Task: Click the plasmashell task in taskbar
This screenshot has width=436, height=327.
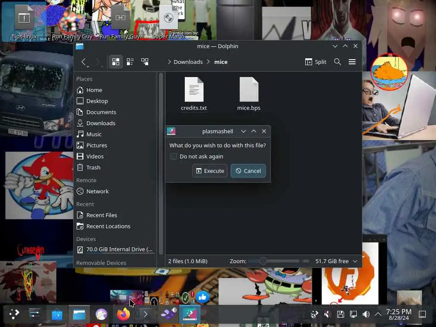Action: tap(189, 314)
